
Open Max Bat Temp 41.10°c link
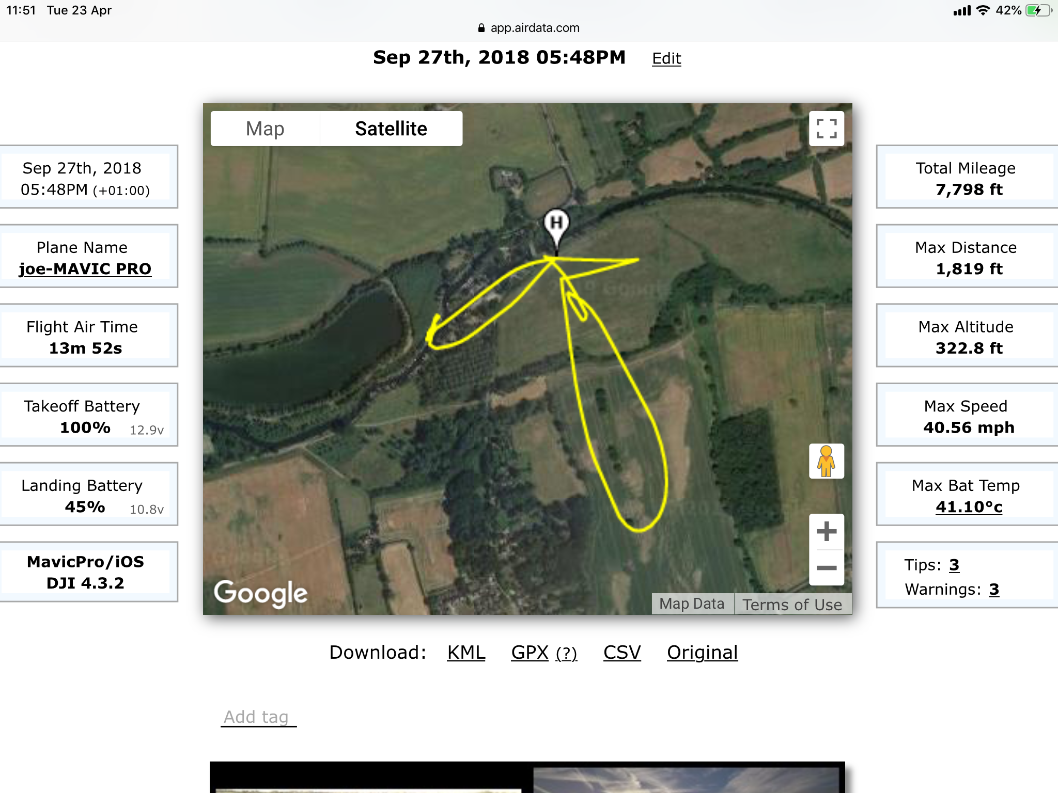tap(969, 507)
